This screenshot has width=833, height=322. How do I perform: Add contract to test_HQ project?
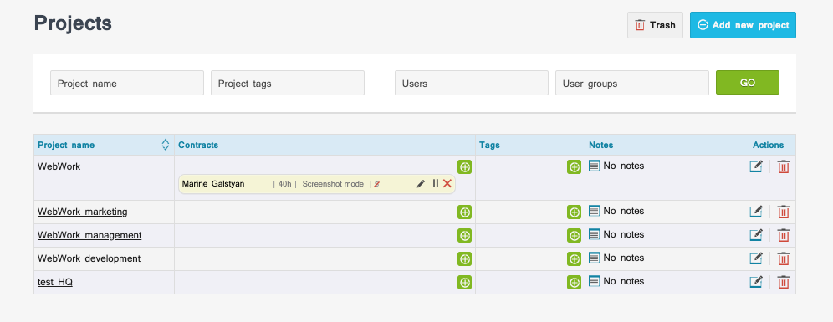click(x=465, y=282)
